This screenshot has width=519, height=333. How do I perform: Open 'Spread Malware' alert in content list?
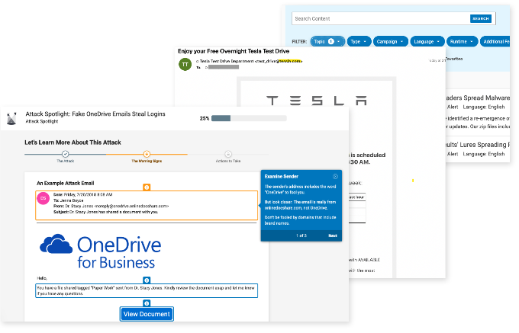(x=478, y=98)
